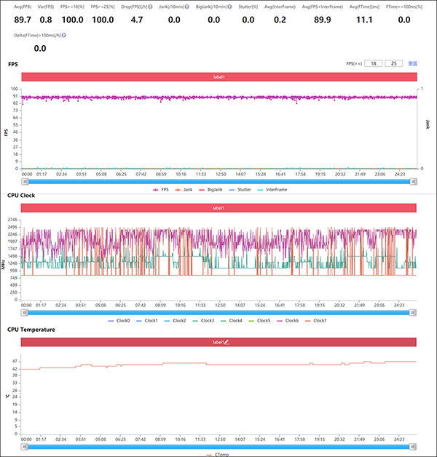This screenshot has height=457, width=437.
Task: Toggle Clock7 in CPU Clock legend
Action: coord(318,320)
